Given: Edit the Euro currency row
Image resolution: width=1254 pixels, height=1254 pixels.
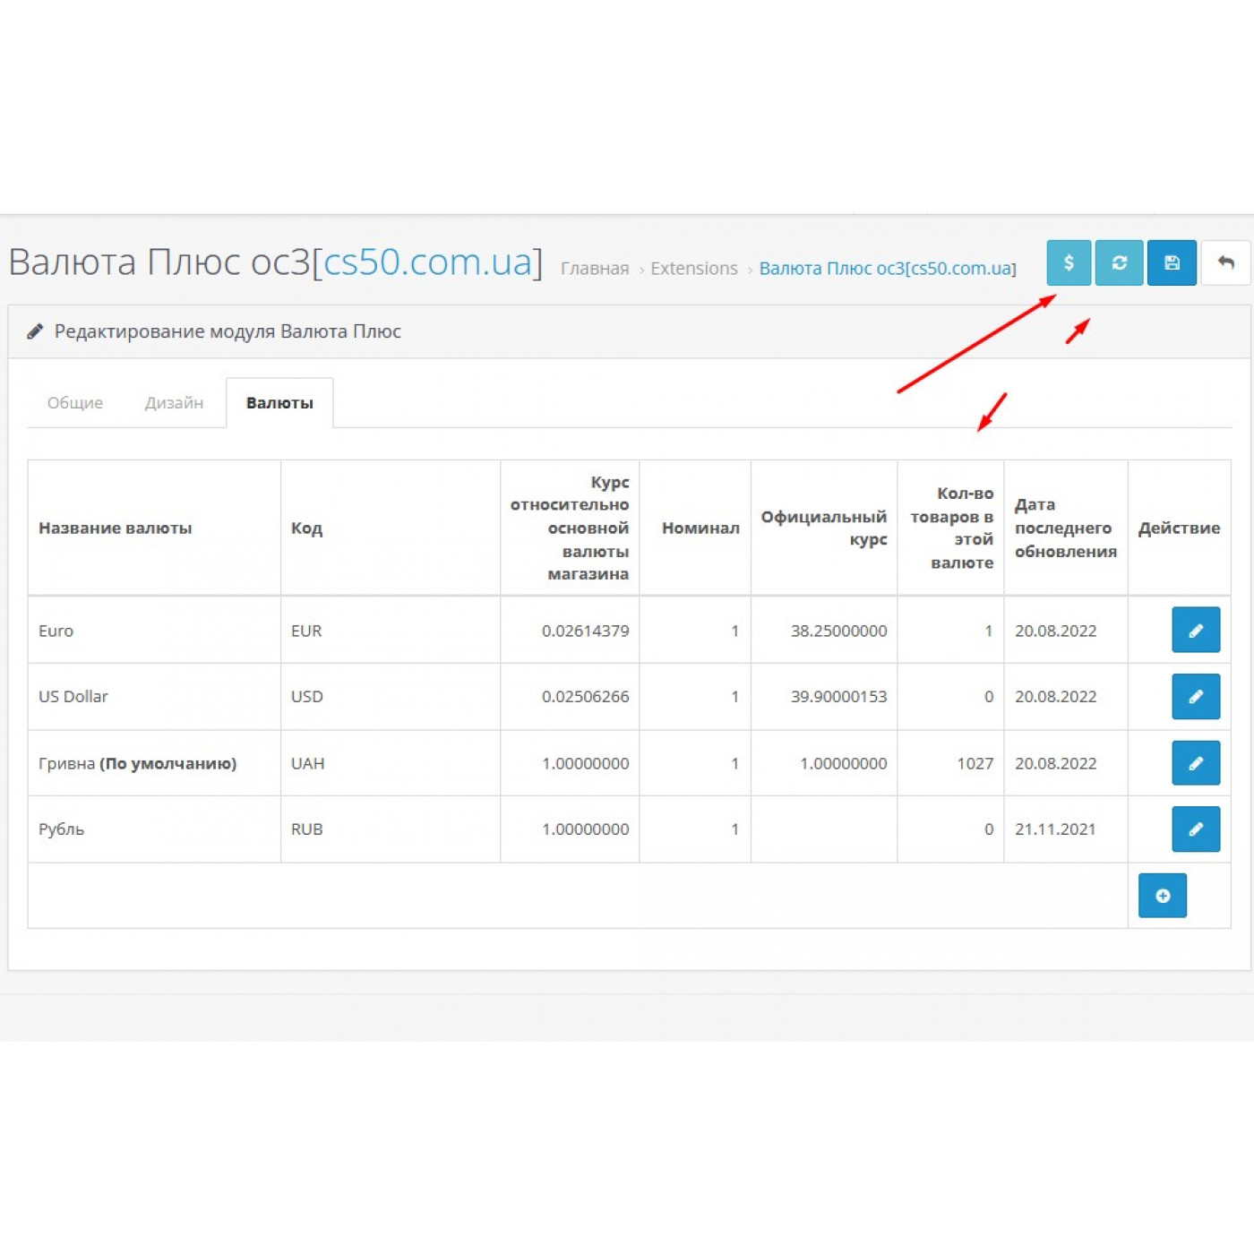Looking at the screenshot, I should coord(1195,631).
